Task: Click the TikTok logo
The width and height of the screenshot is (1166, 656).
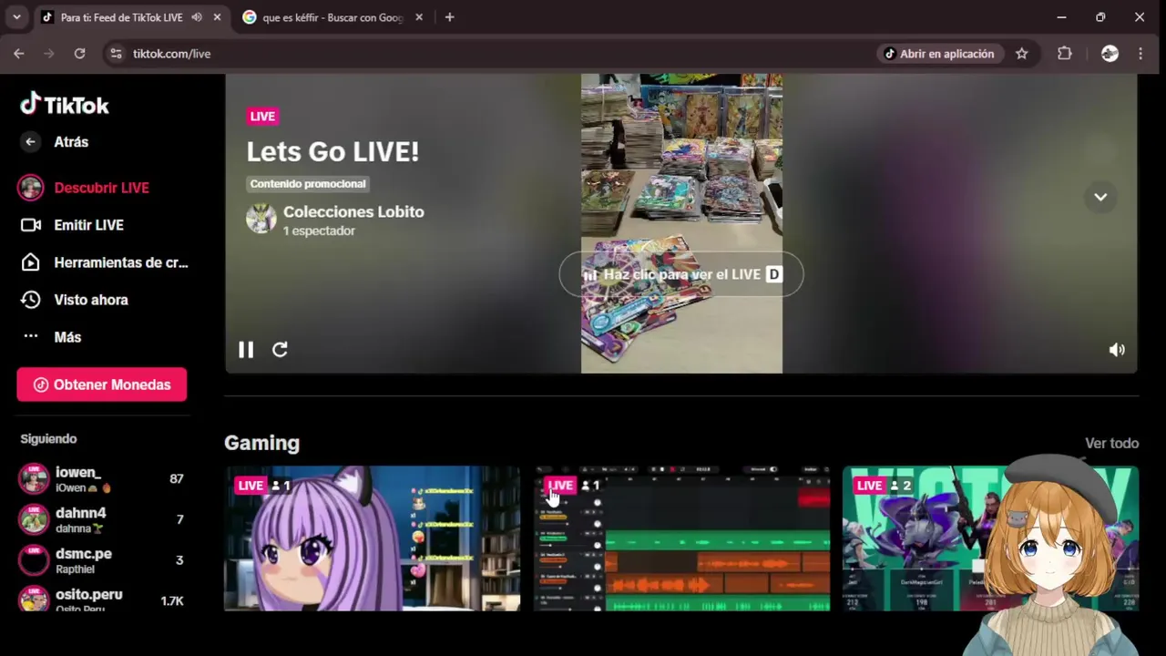Action: click(x=65, y=105)
